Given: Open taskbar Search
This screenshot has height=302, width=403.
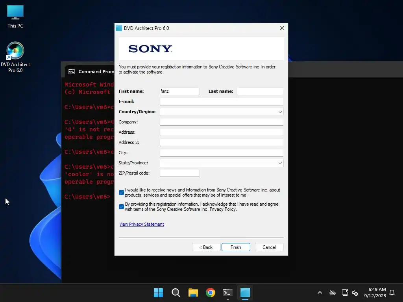Looking at the screenshot, I should coord(176,293).
